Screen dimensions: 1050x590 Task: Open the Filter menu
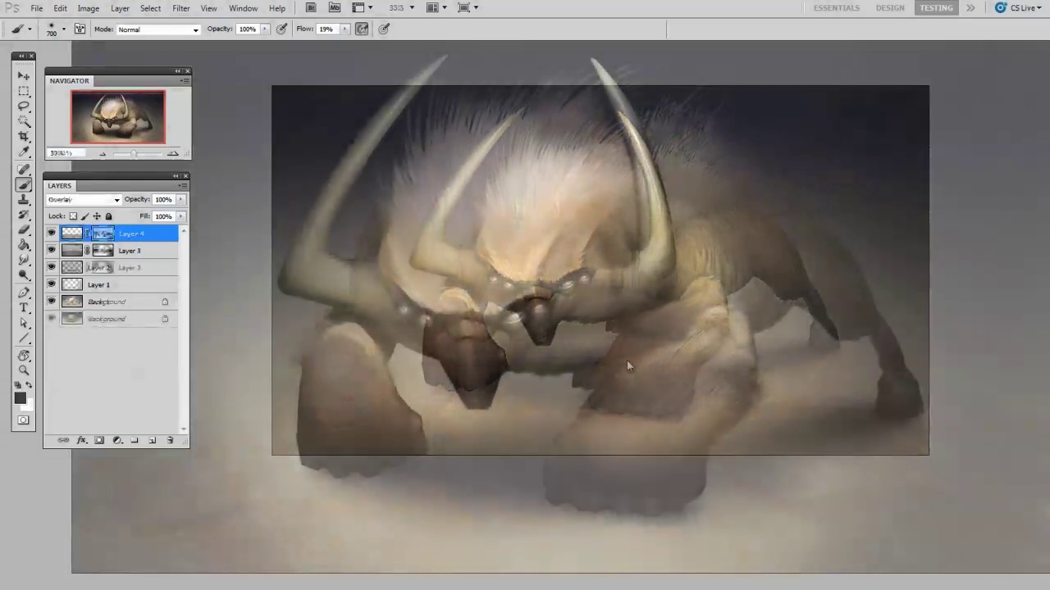[x=180, y=8]
